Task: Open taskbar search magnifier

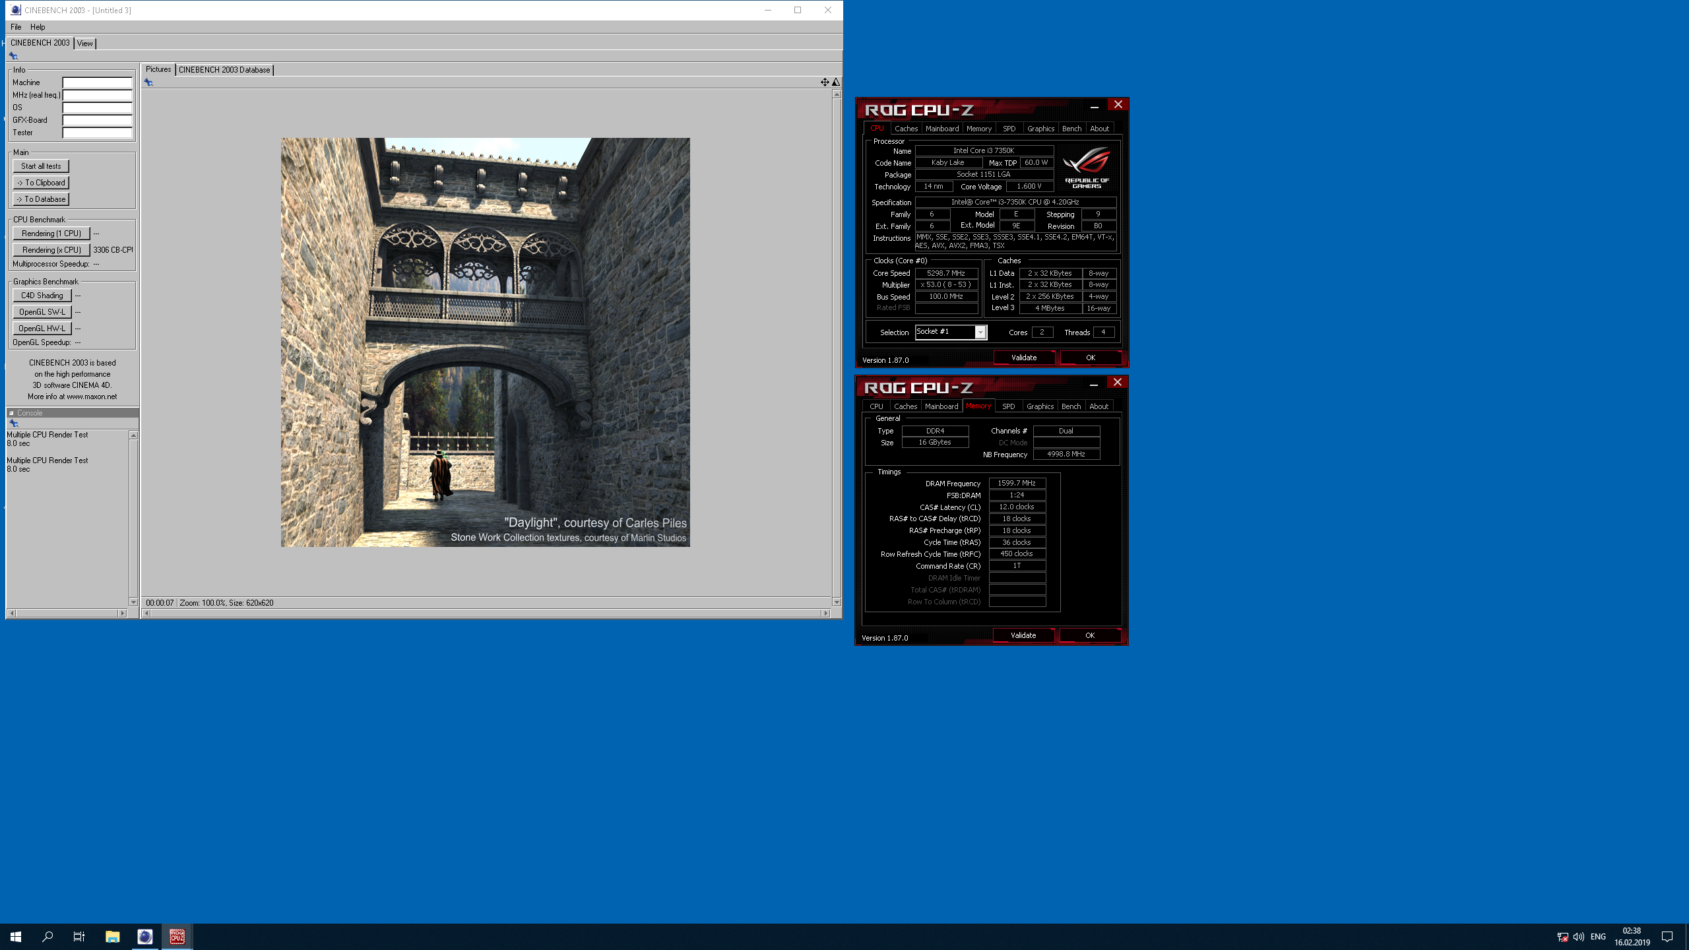Action: coord(48,937)
